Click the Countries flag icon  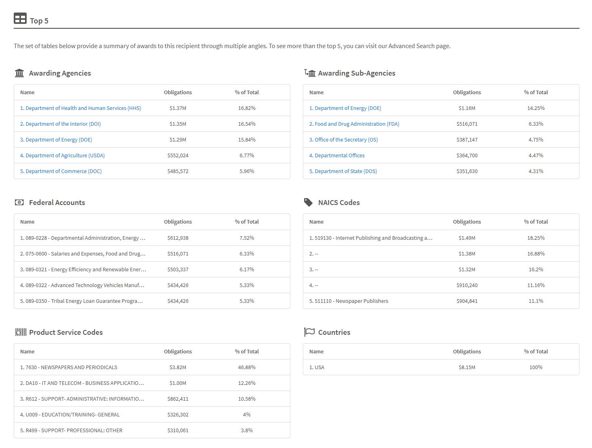(309, 332)
